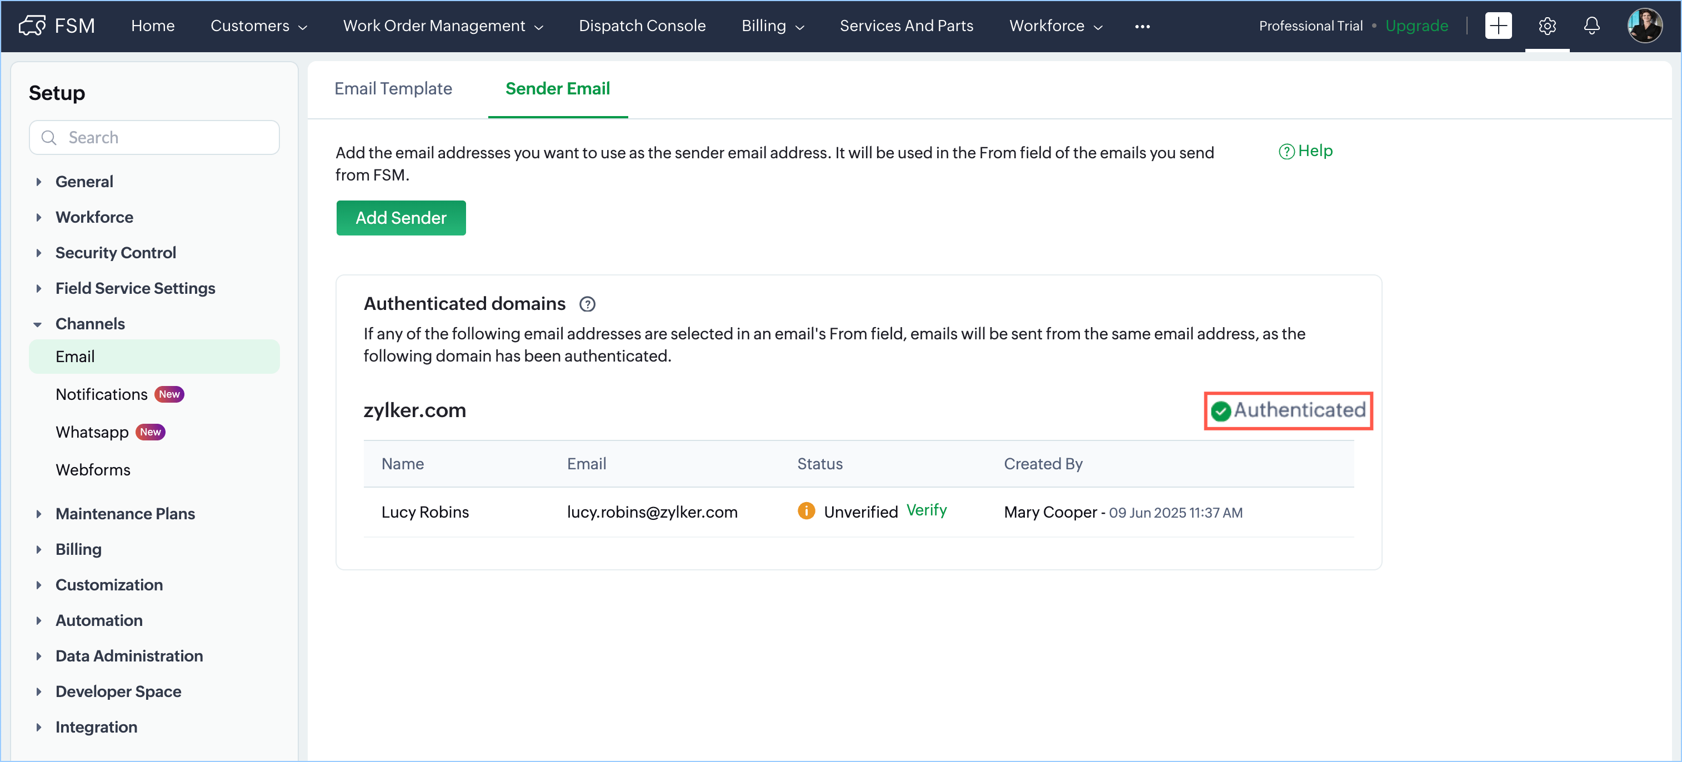The width and height of the screenshot is (1682, 762).
Task: Click the orange unverified warning icon
Action: [x=806, y=510]
